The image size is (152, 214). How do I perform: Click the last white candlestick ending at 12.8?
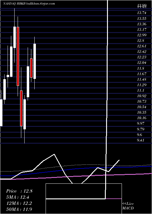35,61
